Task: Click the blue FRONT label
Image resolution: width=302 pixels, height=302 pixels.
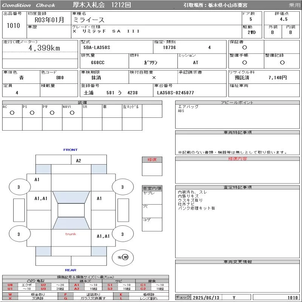Action: [71, 149]
